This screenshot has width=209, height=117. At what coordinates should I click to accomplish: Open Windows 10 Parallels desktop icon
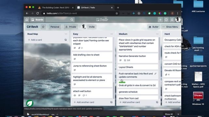click(198, 98)
